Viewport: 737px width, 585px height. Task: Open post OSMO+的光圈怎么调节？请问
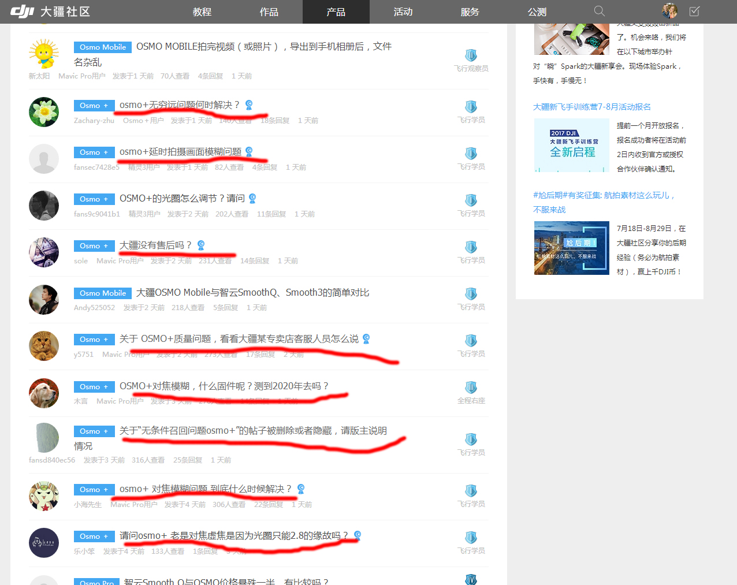182,199
